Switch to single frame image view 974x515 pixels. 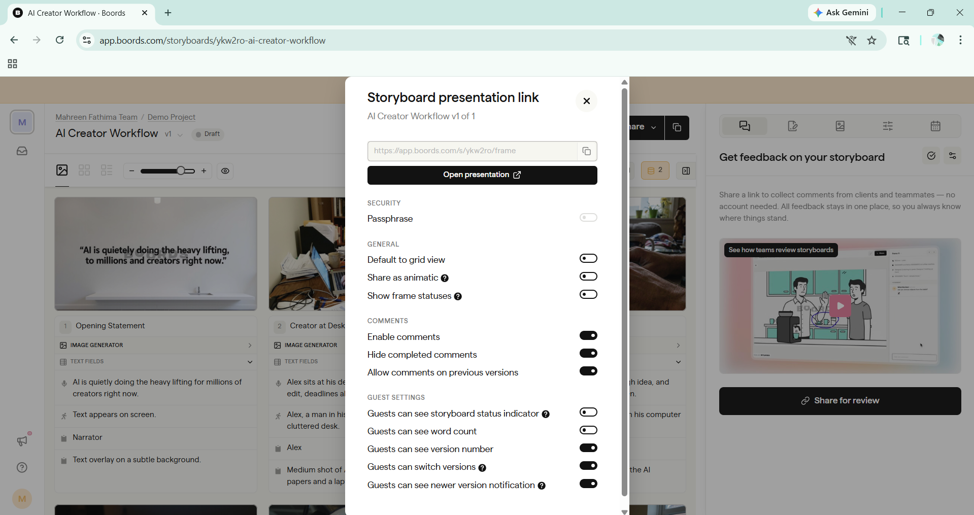62,170
